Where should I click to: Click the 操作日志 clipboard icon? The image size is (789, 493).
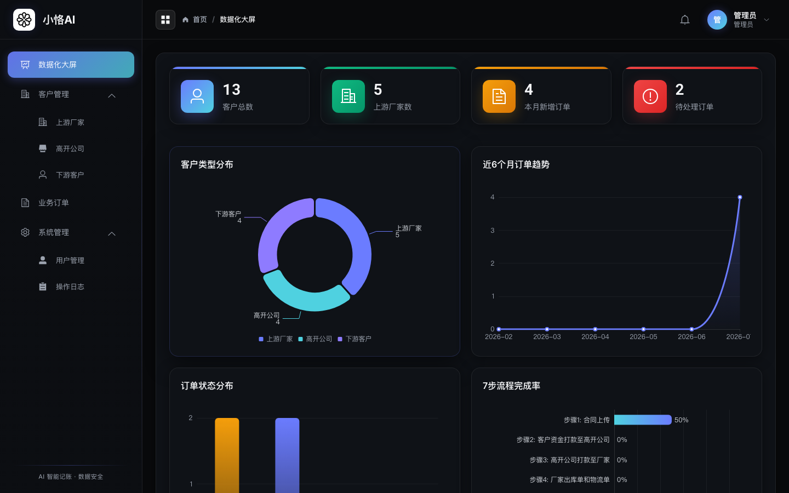click(x=43, y=286)
